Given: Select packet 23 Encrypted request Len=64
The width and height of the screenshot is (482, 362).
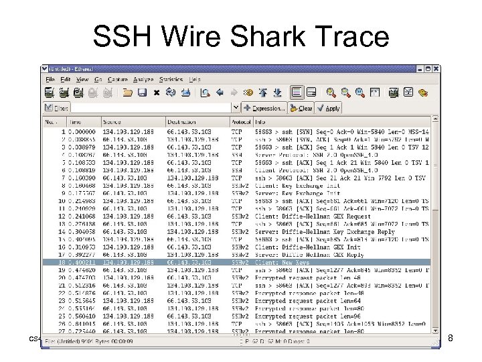Looking at the screenshot, I should tap(236, 301).
